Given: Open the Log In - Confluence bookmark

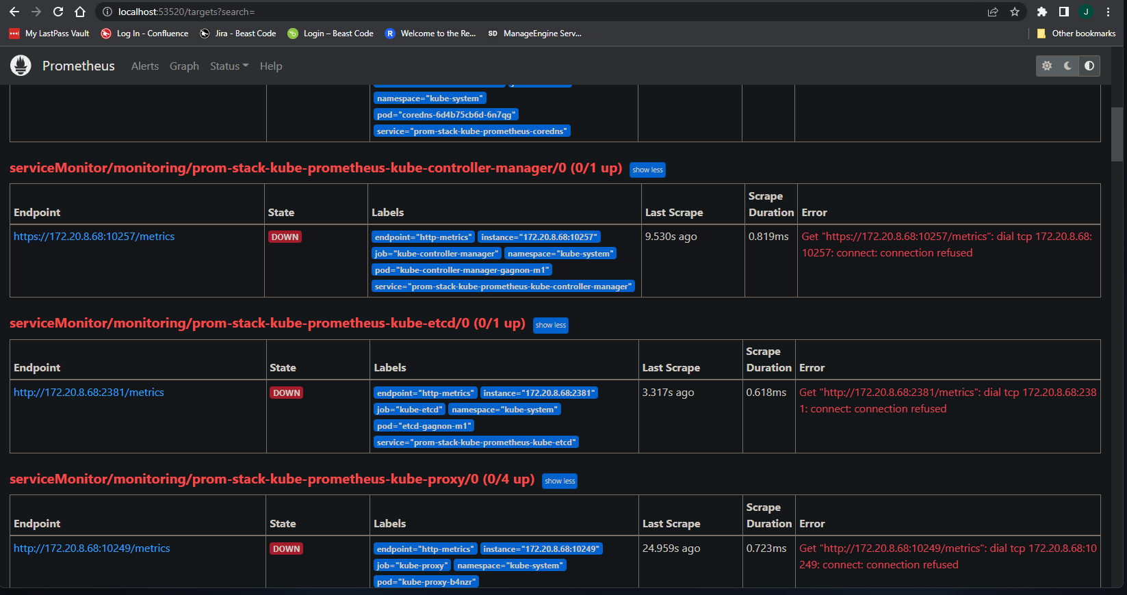Looking at the screenshot, I should click(144, 34).
